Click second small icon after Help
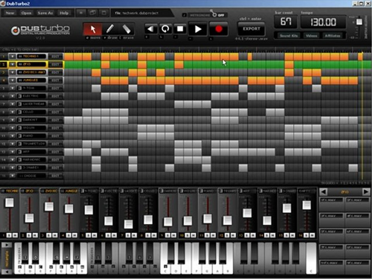 (93, 13)
